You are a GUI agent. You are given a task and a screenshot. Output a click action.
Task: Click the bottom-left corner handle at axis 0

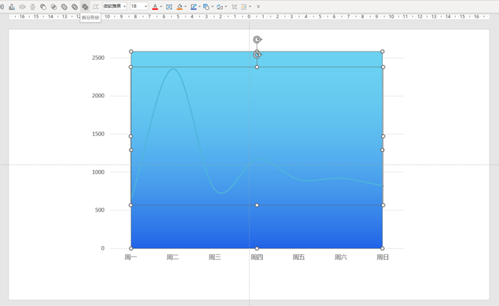click(131, 249)
